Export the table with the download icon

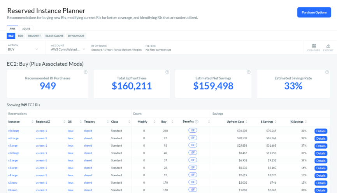coord(328,46)
